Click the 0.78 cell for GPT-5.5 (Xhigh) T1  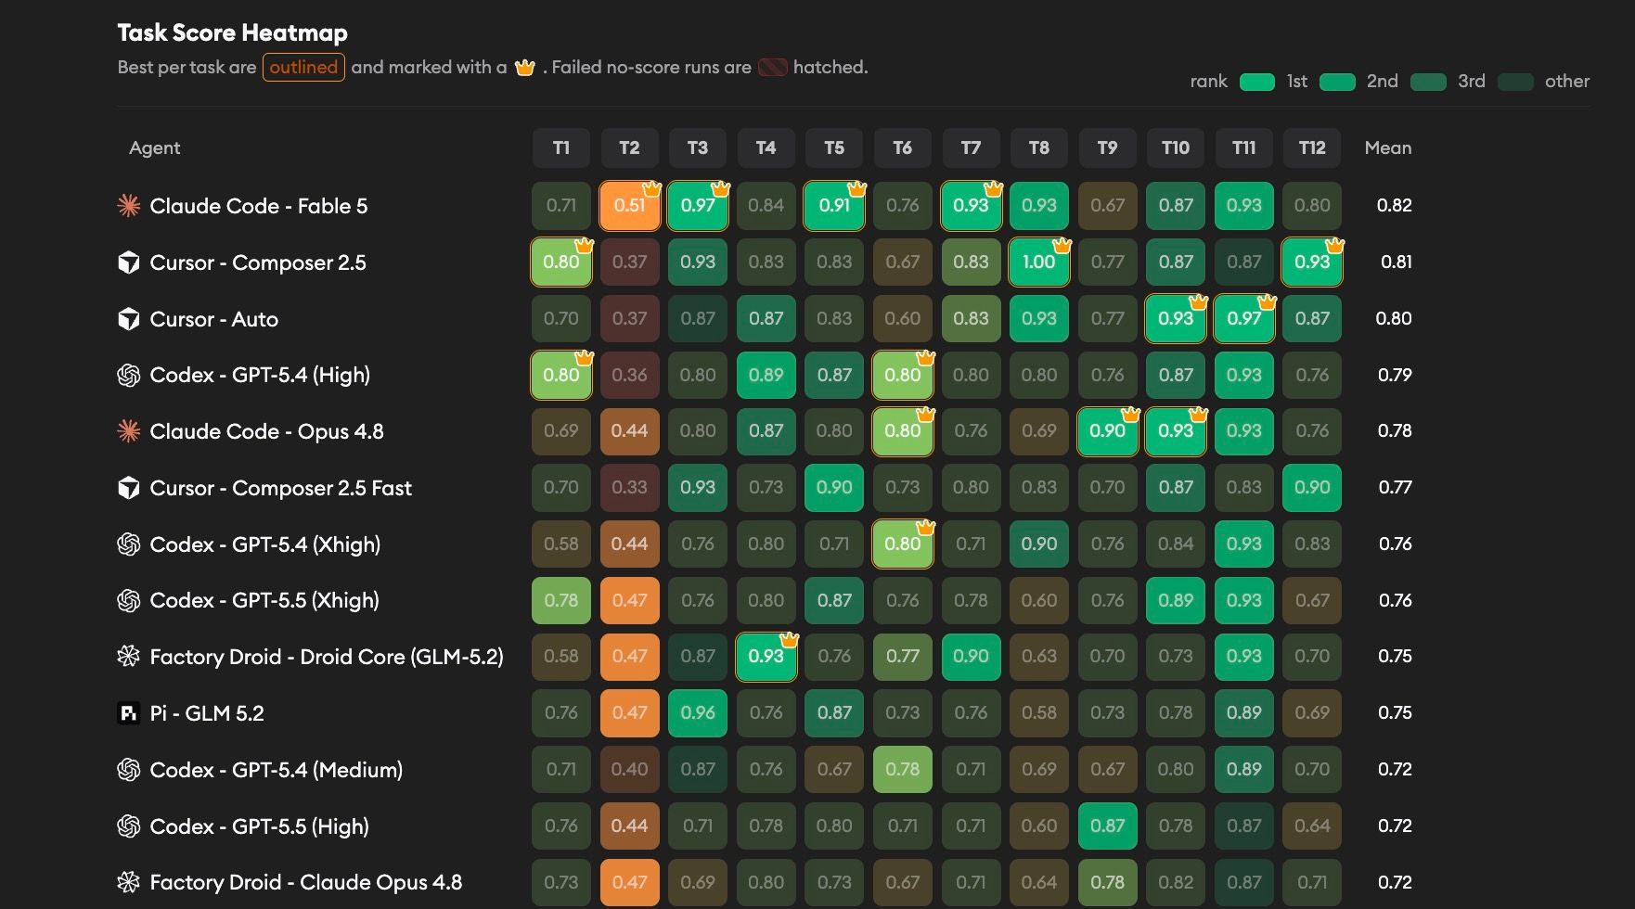[561, 600]
